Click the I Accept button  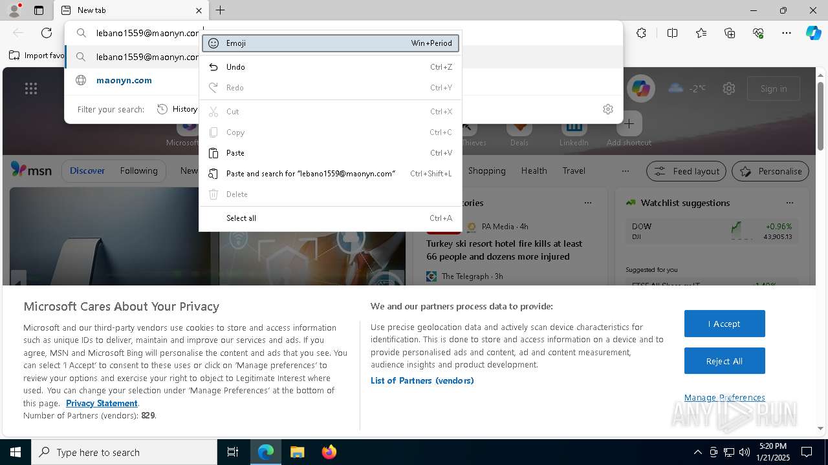[724, 324]
